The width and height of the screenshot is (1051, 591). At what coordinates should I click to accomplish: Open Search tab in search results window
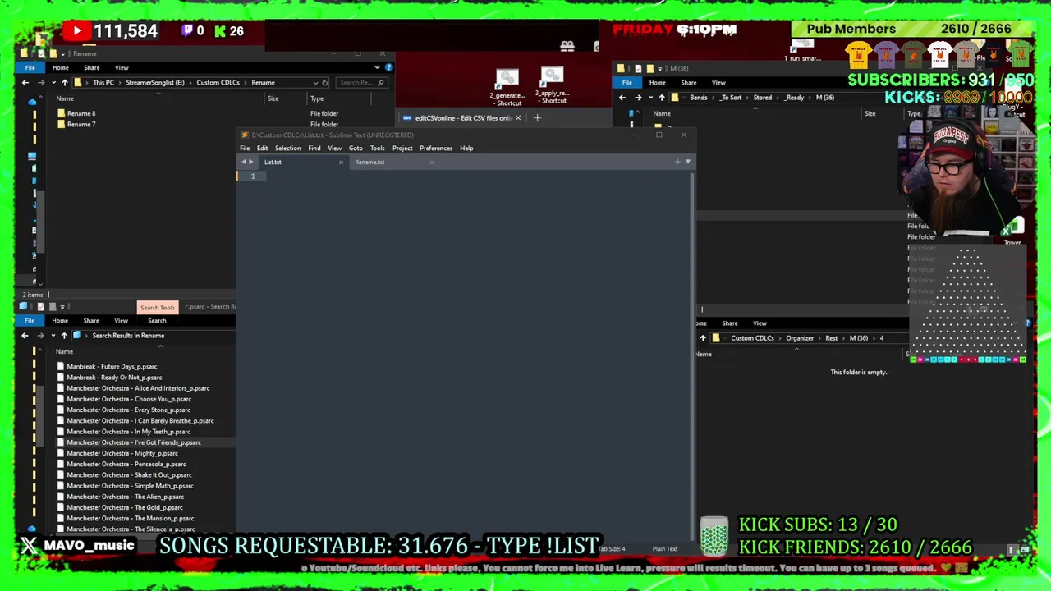click(157, 321)
